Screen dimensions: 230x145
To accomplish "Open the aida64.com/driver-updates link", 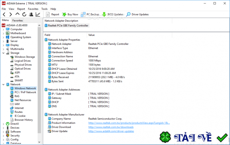I will point(111,131).
